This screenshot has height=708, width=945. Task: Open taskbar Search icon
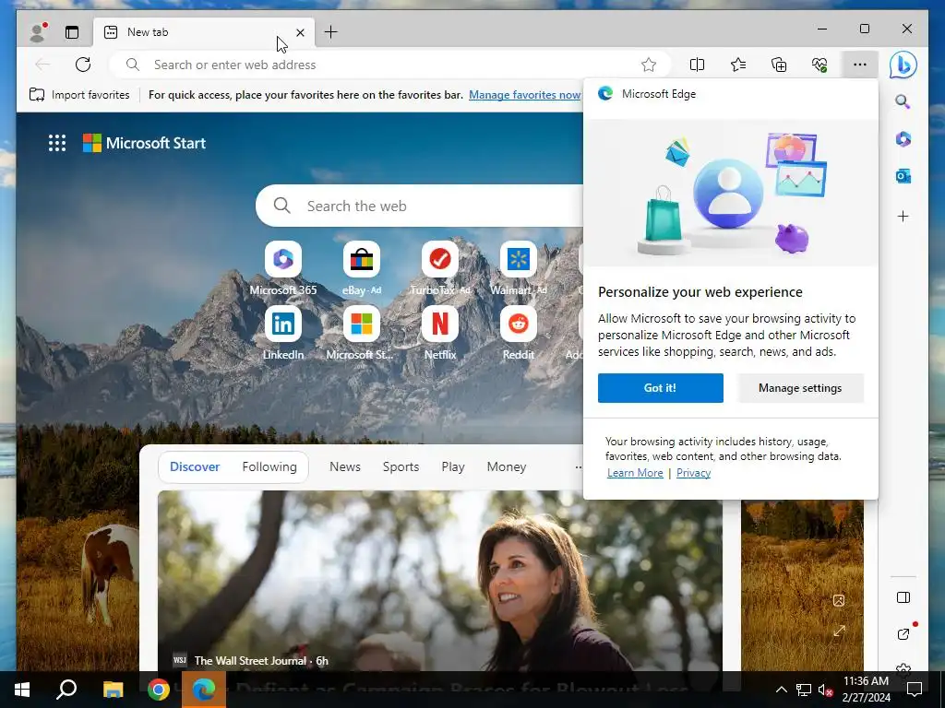tap(66, 690)
